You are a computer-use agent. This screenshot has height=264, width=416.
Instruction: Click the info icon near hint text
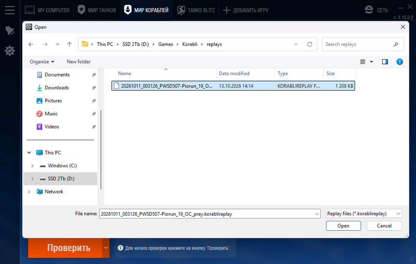[121, 248]
